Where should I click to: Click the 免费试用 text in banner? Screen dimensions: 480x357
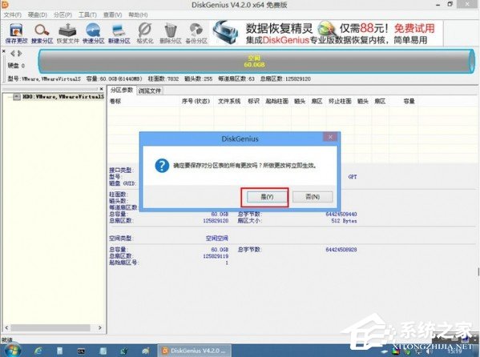(x=414, y=29)
